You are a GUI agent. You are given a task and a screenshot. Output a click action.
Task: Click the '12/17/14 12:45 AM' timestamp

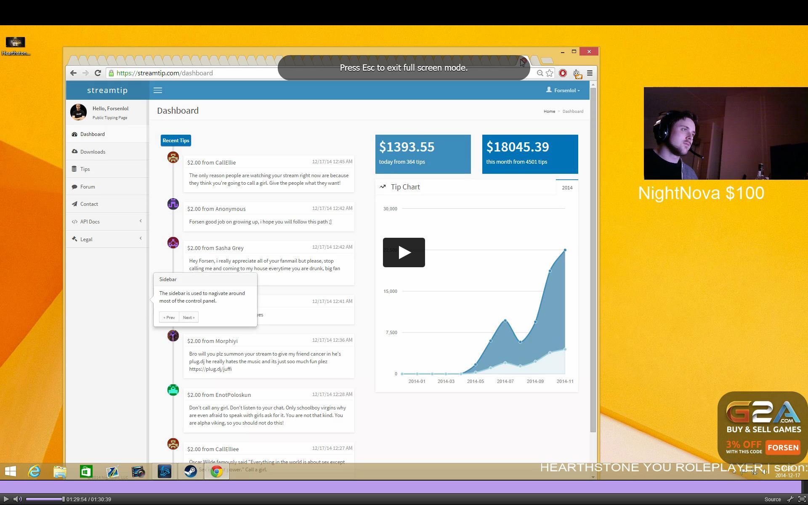(332, 162)
